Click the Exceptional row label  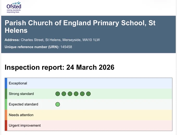click(x=18, y=83)
